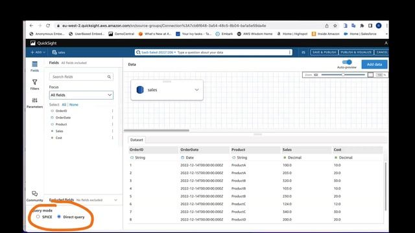Select None fields link
Viewport: 415px width, 233px height.
pos(74,105)
